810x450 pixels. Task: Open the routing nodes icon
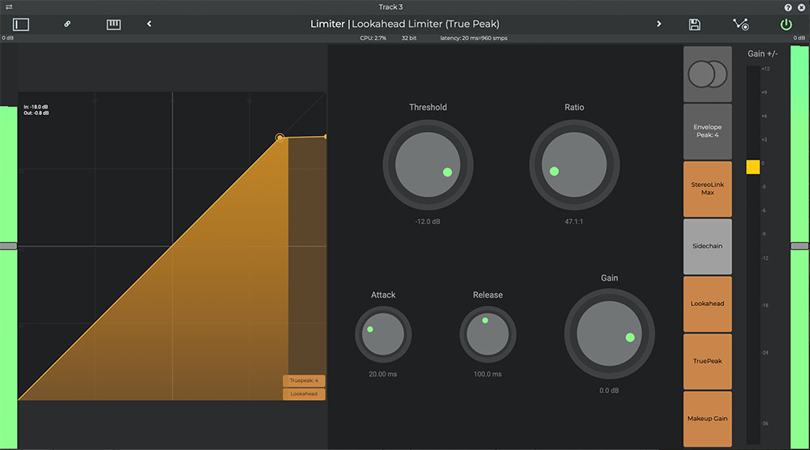[740, 24]
